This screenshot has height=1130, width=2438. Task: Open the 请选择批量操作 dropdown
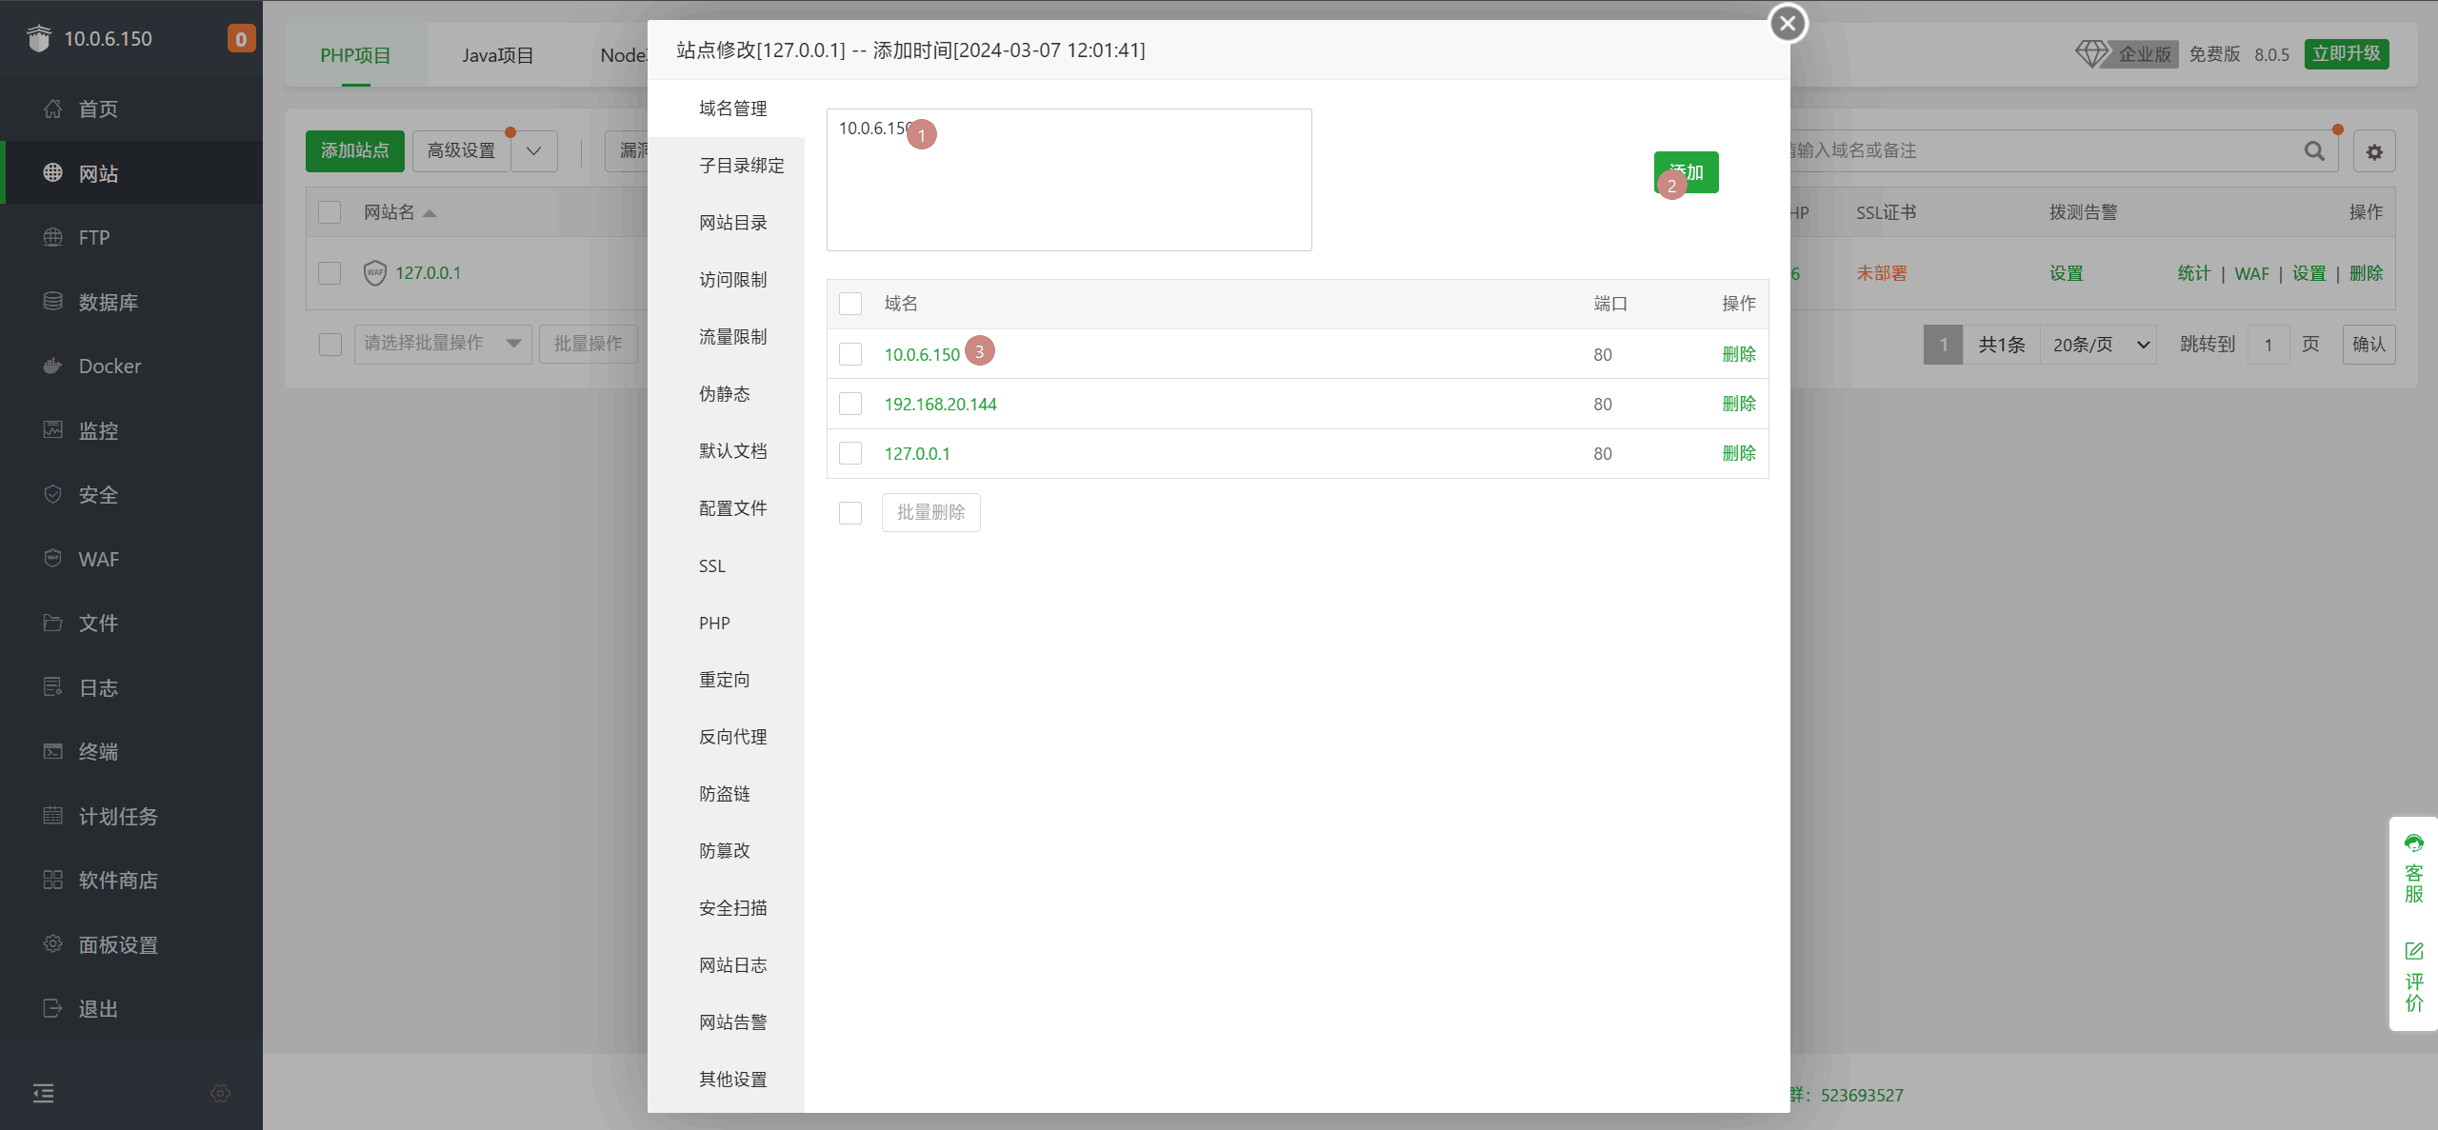point(442,344)
